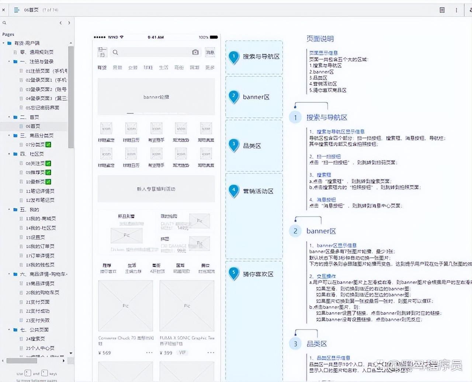Click green note icon beside 07分类页
Screen dimensions: 472x382
(48, 145)
